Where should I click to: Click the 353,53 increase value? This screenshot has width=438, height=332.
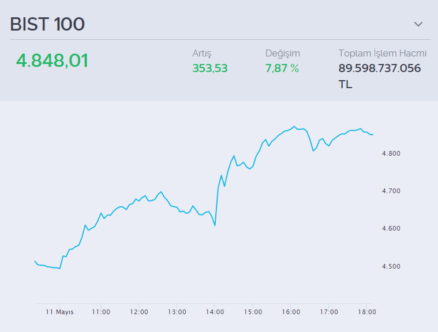(x=210, y=69)
